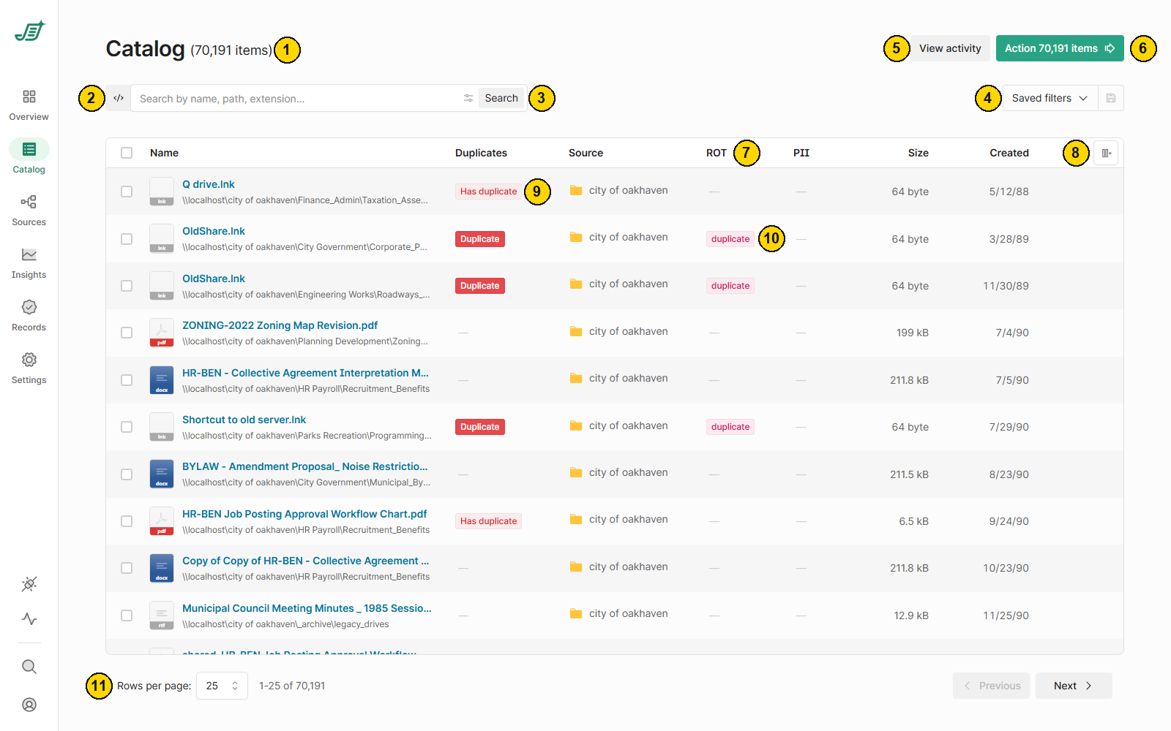Click the PDF icon for ZONING-2022 file
The height and width of the screenshot is (731, 1171).
tap(162, 333)
